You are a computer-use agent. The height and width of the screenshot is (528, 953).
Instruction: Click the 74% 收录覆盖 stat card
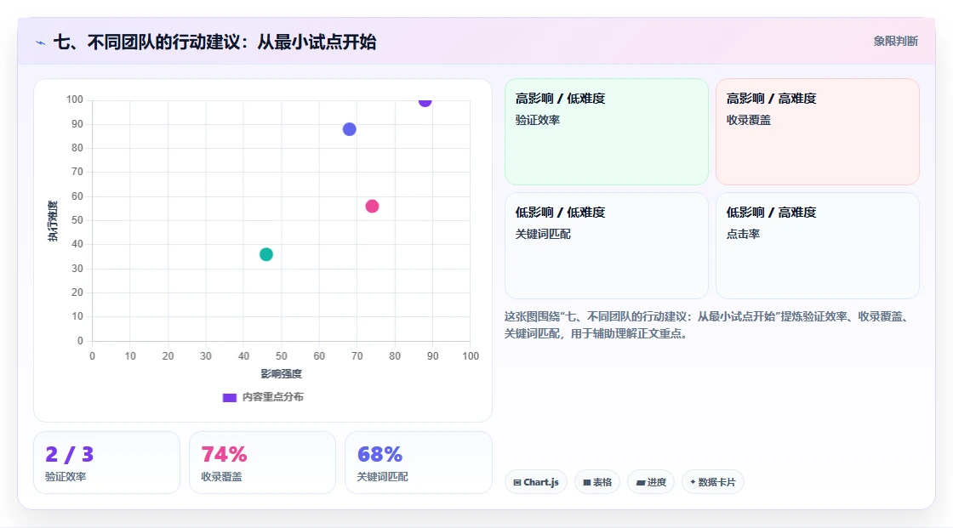tap(263, 463)
